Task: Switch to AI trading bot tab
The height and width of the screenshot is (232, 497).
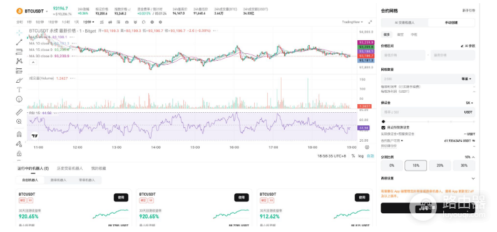Action: pos(404,23)
